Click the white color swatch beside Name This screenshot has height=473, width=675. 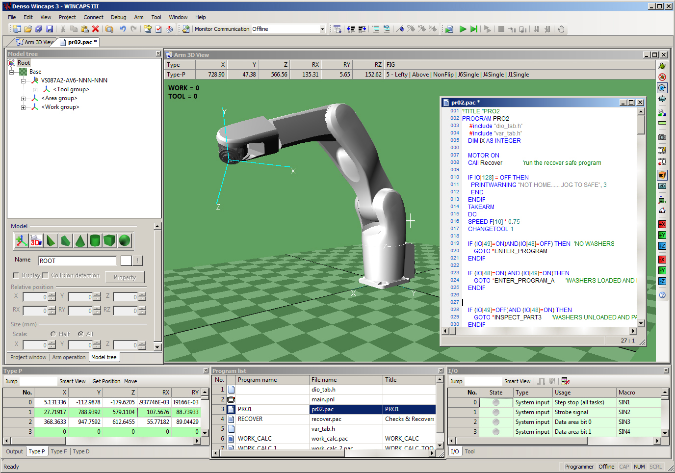click(x=126, y=261)
